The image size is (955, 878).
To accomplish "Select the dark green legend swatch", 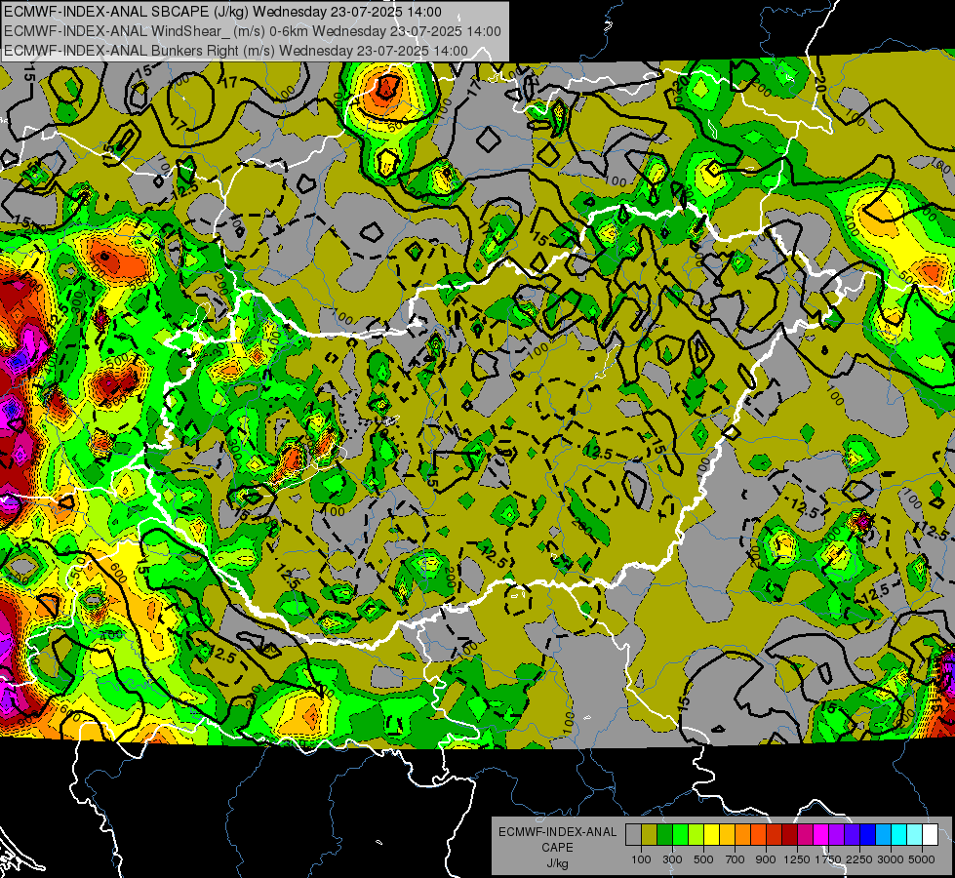I will [664, 834].
